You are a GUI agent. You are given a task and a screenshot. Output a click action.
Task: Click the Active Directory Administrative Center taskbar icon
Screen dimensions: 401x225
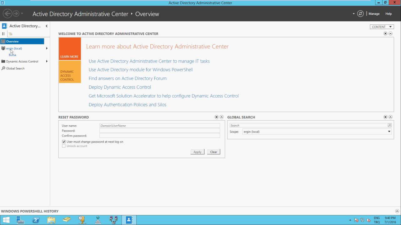[129, 220]
